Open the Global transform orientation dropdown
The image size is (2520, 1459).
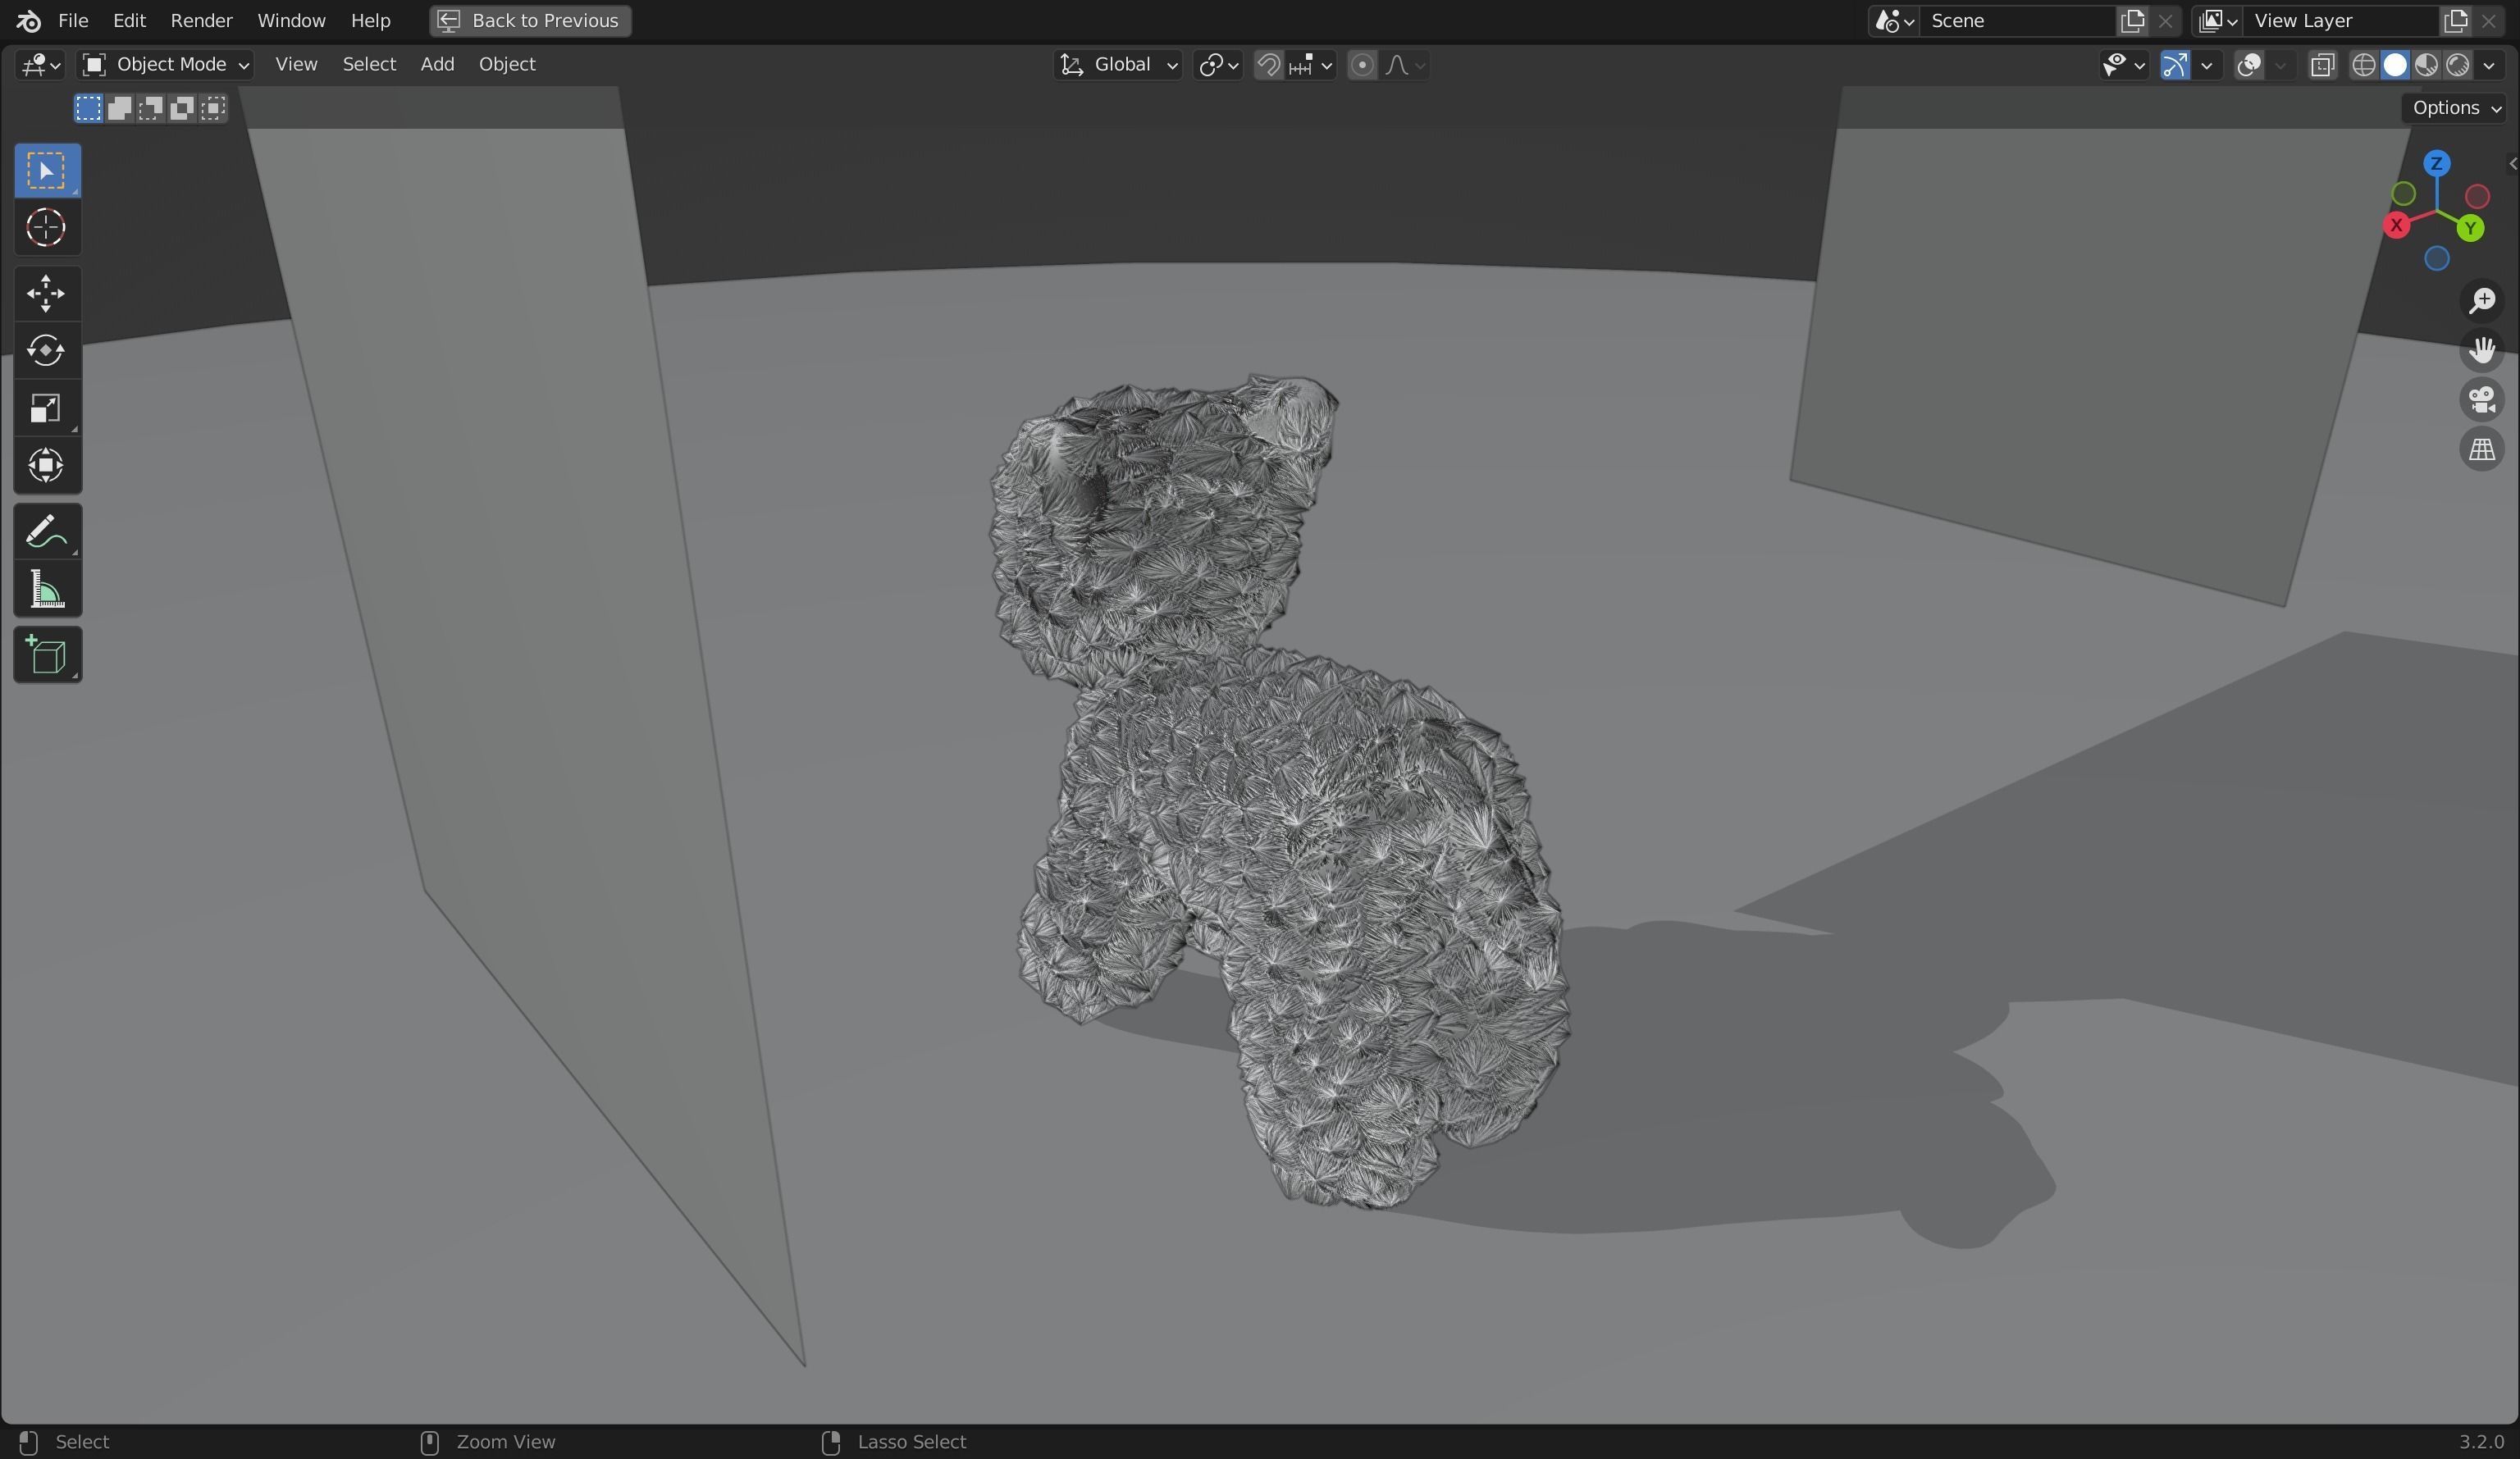[1120, 65]
